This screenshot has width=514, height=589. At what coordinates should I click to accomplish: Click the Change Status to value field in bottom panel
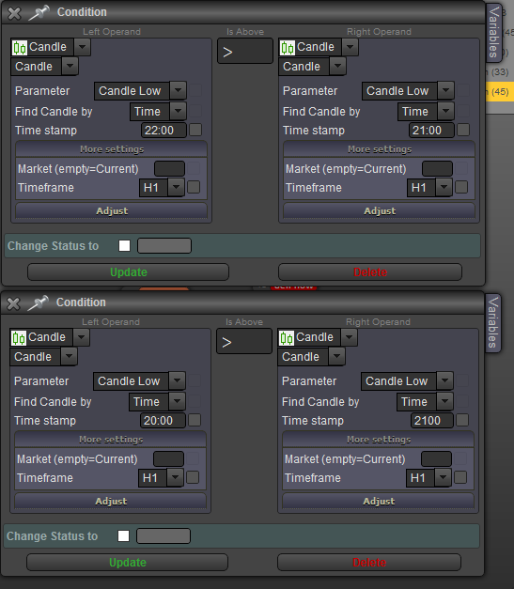click(x=164, y=536)
